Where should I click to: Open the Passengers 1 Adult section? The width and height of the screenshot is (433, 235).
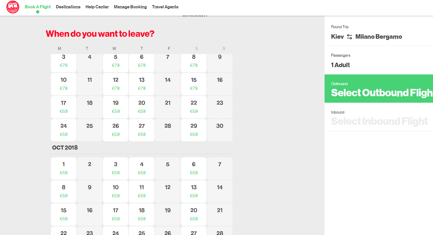tap(379, 60)
